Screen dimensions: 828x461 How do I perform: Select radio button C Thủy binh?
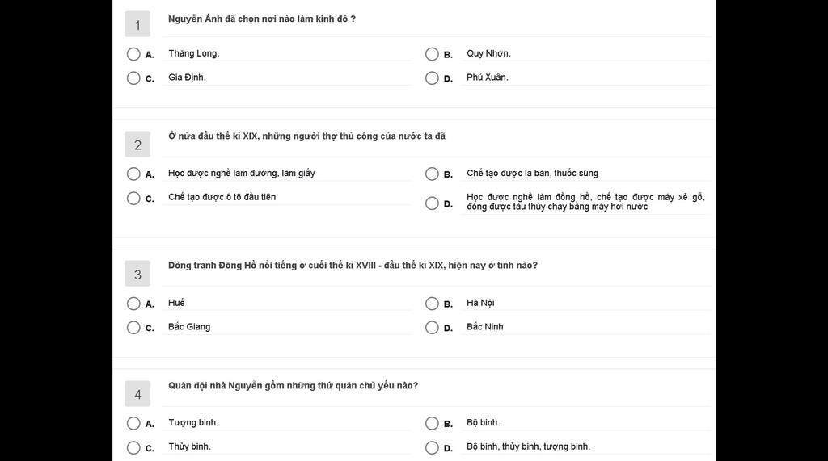[133, 448]
